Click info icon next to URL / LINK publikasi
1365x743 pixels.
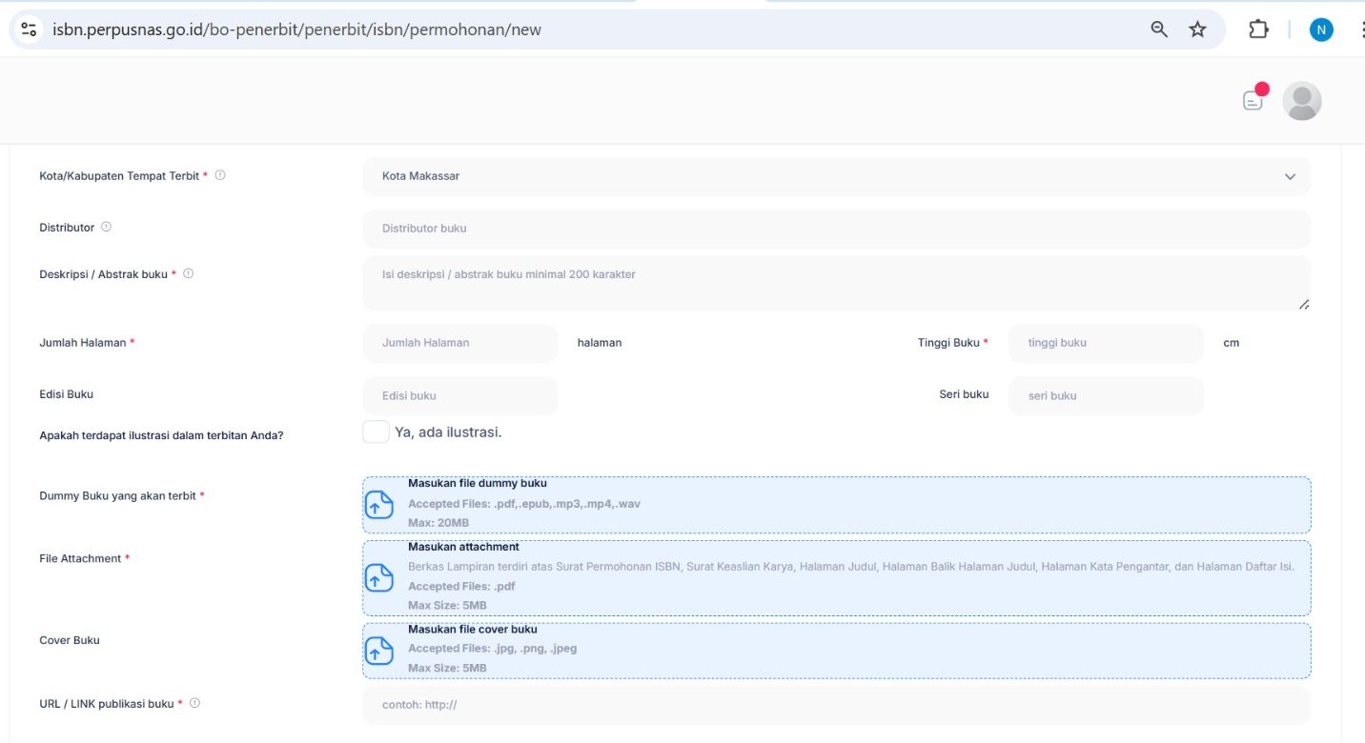click(194, 703)
